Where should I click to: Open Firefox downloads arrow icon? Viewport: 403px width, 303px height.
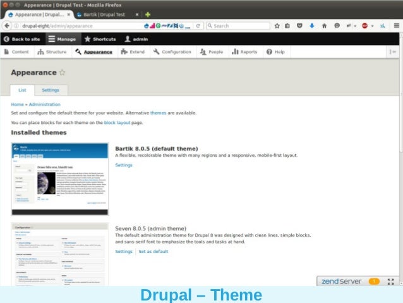(312, 26)
